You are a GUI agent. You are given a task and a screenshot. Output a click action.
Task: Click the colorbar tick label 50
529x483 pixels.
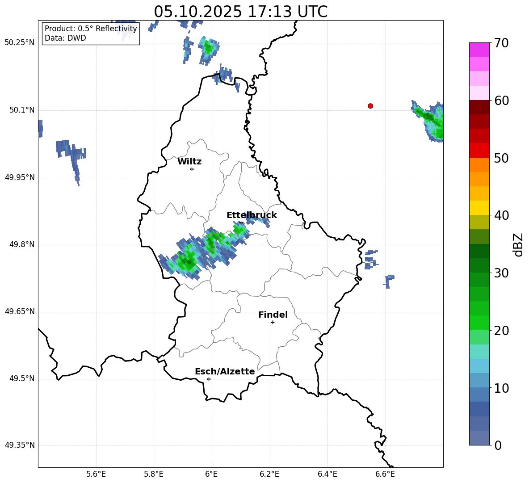click(502, 158)
